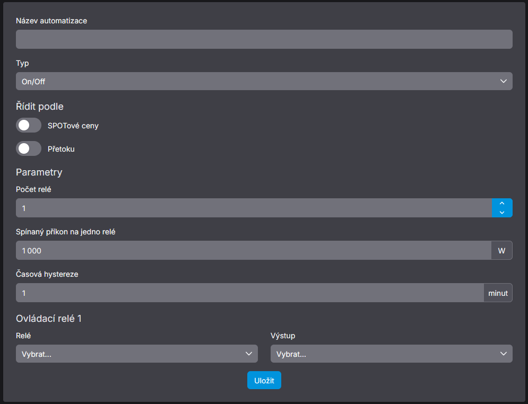Click the SPOTové ceny label text
Screen dimensions: 528x404
(73, 126)
